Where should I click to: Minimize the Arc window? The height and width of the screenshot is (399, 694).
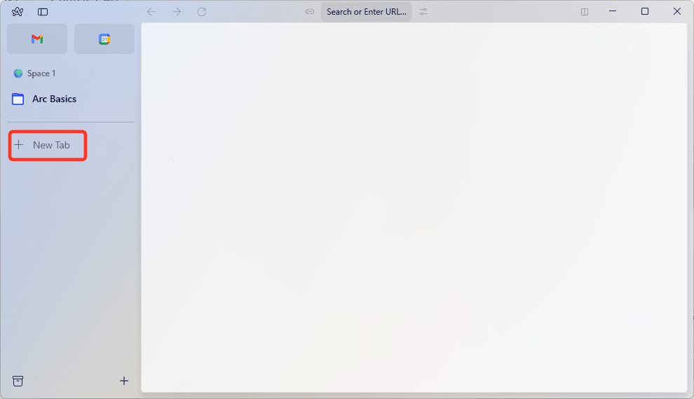(x=613, y=11)
